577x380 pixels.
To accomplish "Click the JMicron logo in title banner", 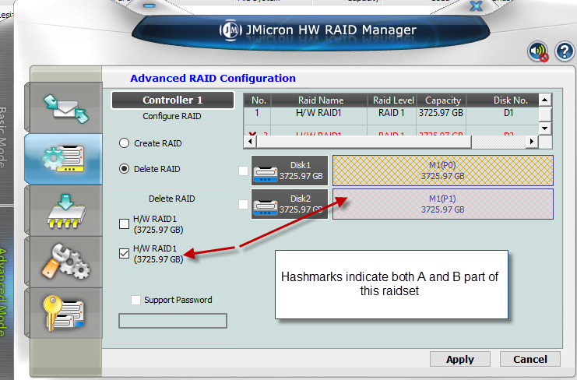I will (x=230, y=30).
